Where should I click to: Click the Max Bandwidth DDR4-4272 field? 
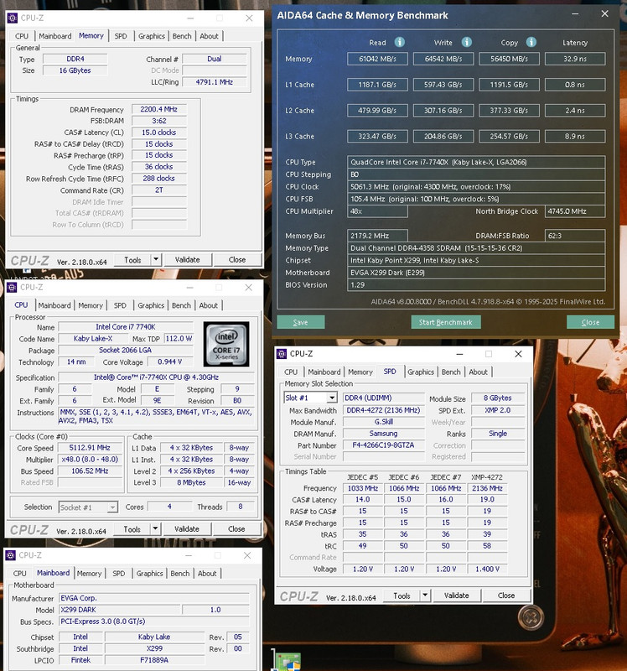383,410
